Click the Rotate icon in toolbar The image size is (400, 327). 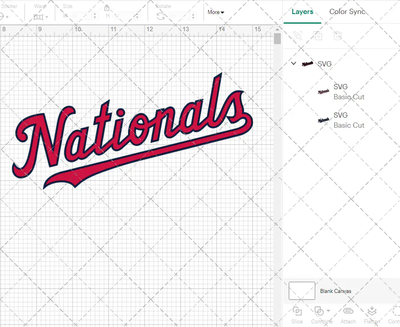160,16
